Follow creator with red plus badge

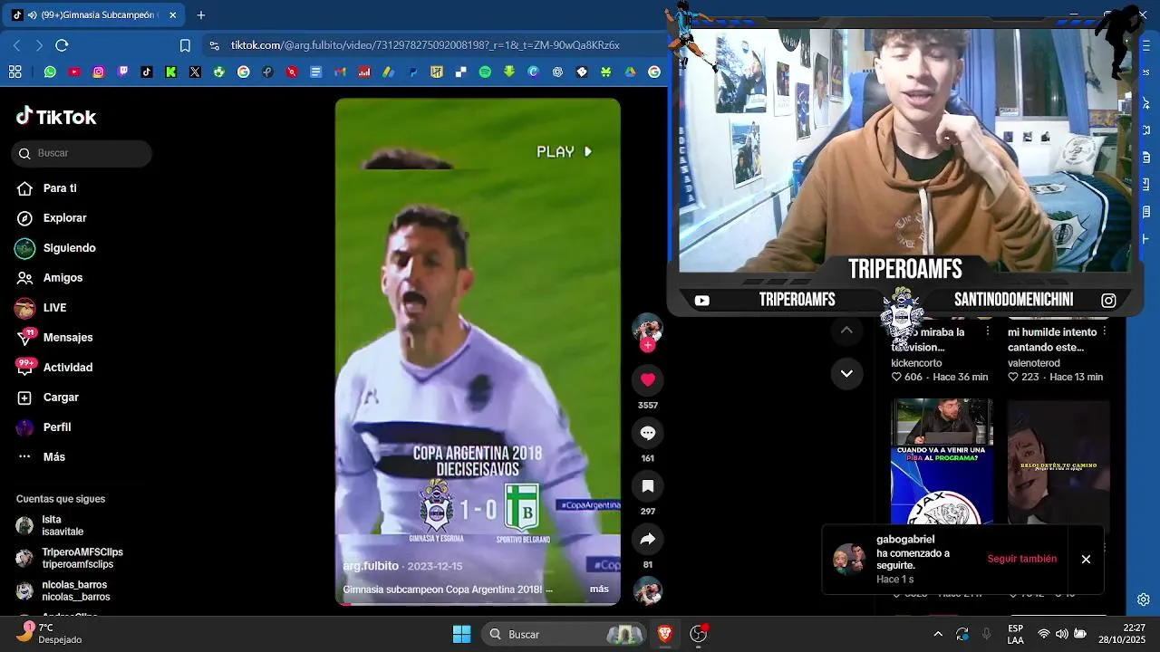(x=647, y=345)
